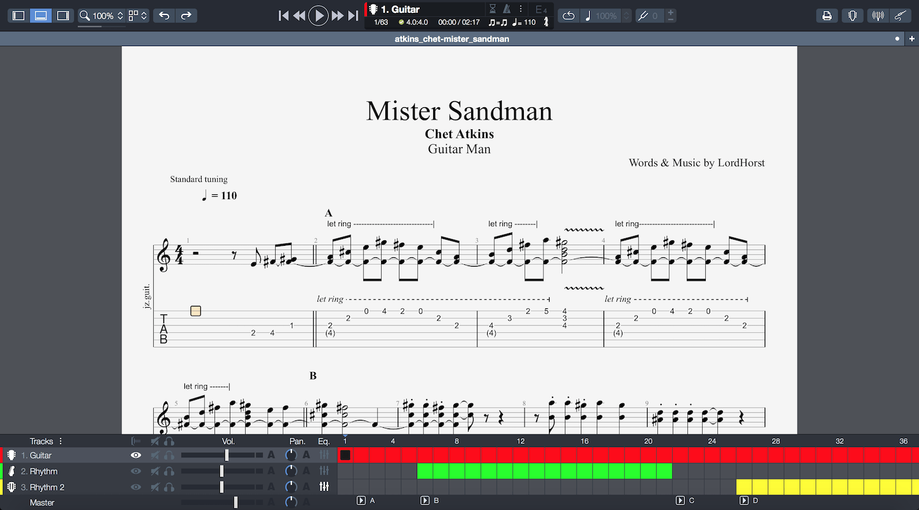Screen dimensions: 919x510
Task: Add a new document tab with plus
Action: (912, 39)
